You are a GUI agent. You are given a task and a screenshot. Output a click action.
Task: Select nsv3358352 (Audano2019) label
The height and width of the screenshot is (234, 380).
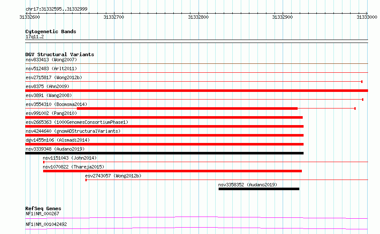[248, 185]
